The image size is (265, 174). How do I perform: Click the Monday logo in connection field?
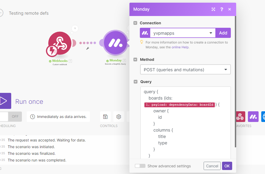click(145, 33)
